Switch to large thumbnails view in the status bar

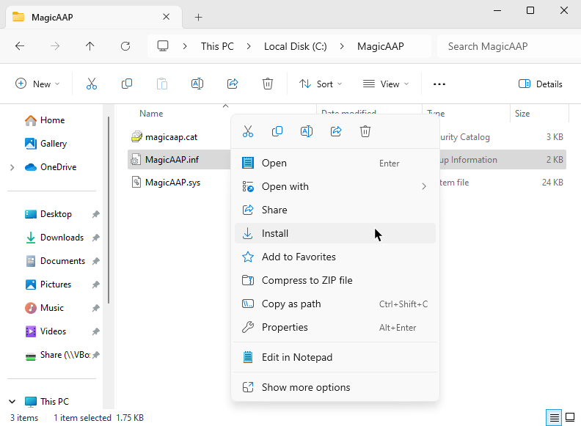point(570,418)
